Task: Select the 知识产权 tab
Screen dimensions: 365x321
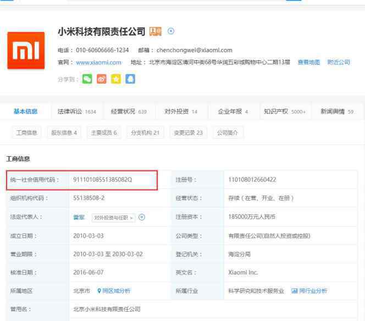Action: [284, 112]
